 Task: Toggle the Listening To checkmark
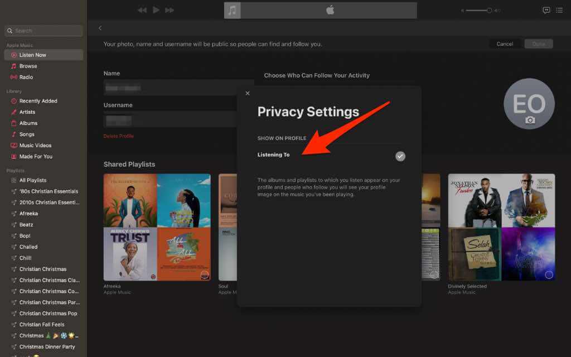coord(400,156)
